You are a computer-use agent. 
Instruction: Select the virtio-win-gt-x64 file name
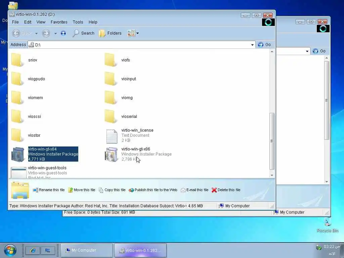pyautogui.click(x=42, y=149)
